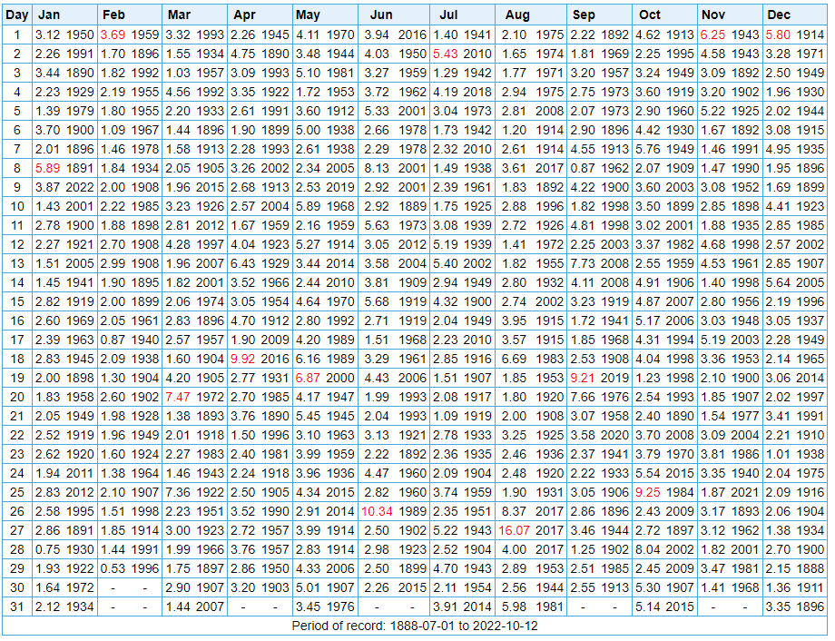This screenshot has width=835, height=641.
Task: Click the 8.04 value for October 28
Action: (x=648, y=549)
